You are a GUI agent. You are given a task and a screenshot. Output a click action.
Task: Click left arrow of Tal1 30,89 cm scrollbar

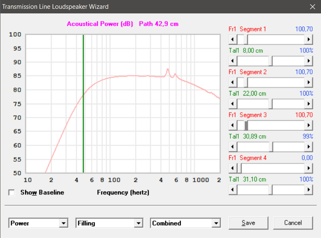point(233,147)
